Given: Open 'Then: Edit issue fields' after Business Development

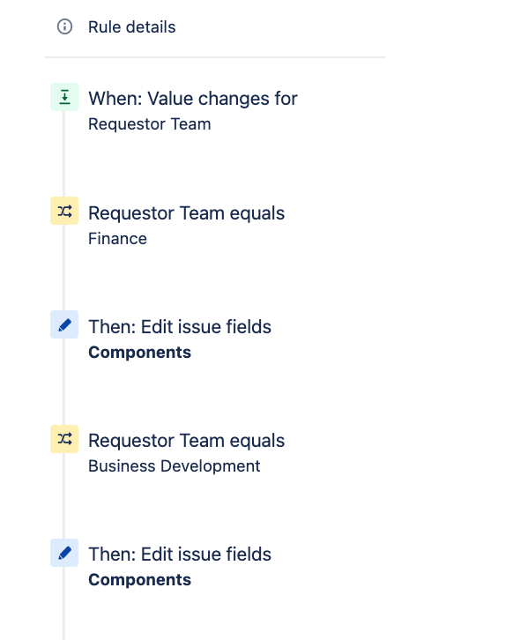Looking at the screenshot, I should coord(180,554).
